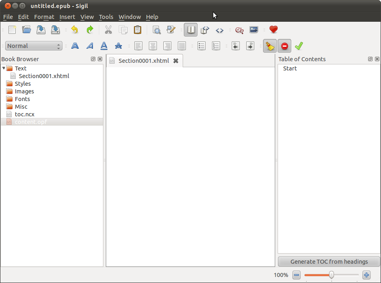Click the Open folder toolbar icon
This screenshot has height=283, width=381.
pos(27,30)
